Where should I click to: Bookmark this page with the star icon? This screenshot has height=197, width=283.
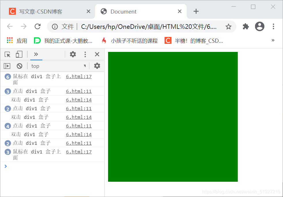[229, 26]
